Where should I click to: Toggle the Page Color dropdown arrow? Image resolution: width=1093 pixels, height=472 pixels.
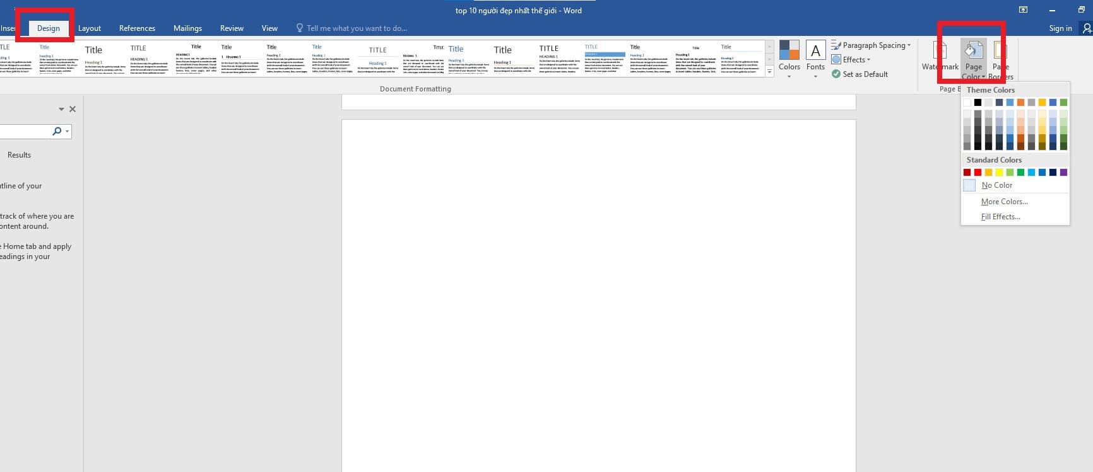(983, 77)
